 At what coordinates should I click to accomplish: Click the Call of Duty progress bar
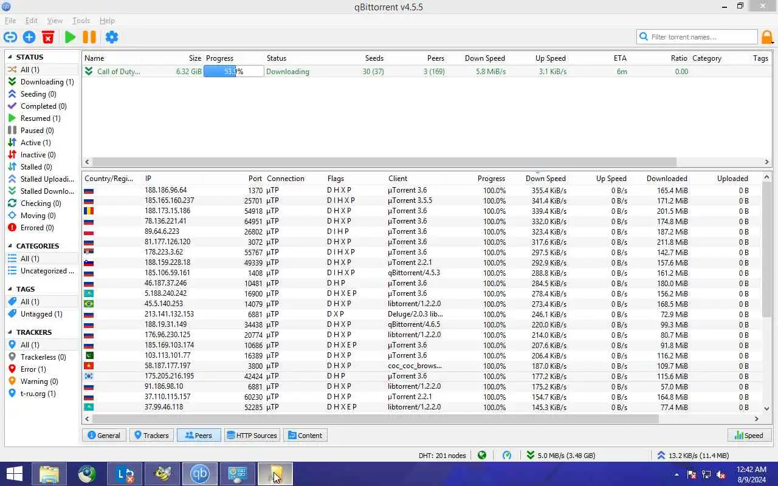pos(233,71)
